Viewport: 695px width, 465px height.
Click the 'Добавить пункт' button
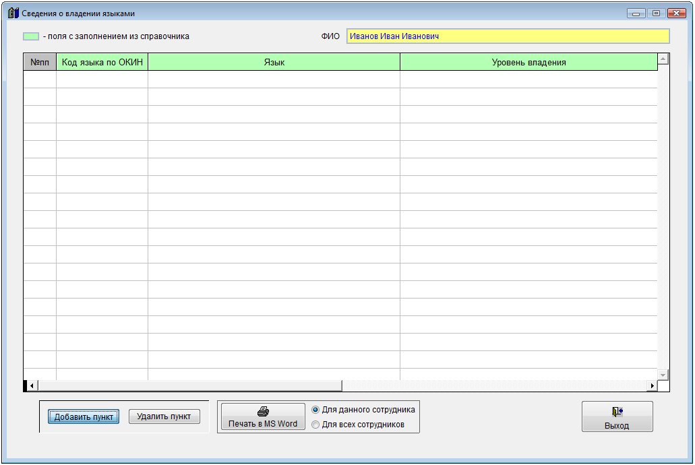[84, 416]
